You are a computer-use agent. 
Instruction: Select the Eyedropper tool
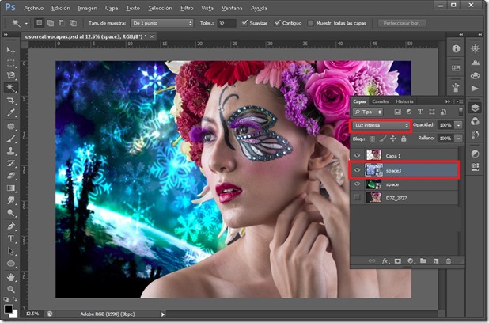point(11,112)
